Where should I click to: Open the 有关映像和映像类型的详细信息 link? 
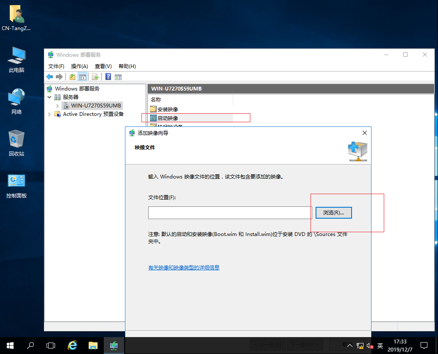coord(183,267)
